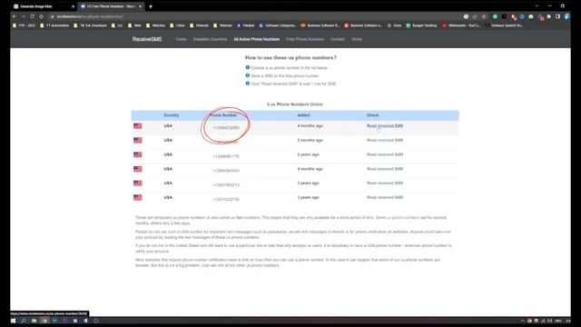The height and width of the screenshot is (327, 581).
Task: Click Read received SMS for 5 months ago row
Action: point(385,140)
